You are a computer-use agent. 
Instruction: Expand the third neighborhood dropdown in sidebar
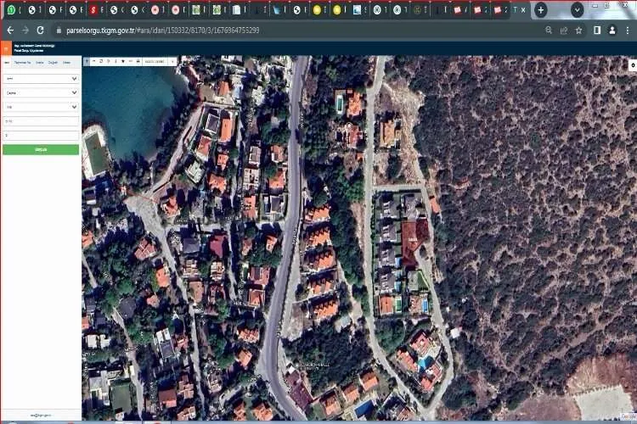[x=40, y=107]
